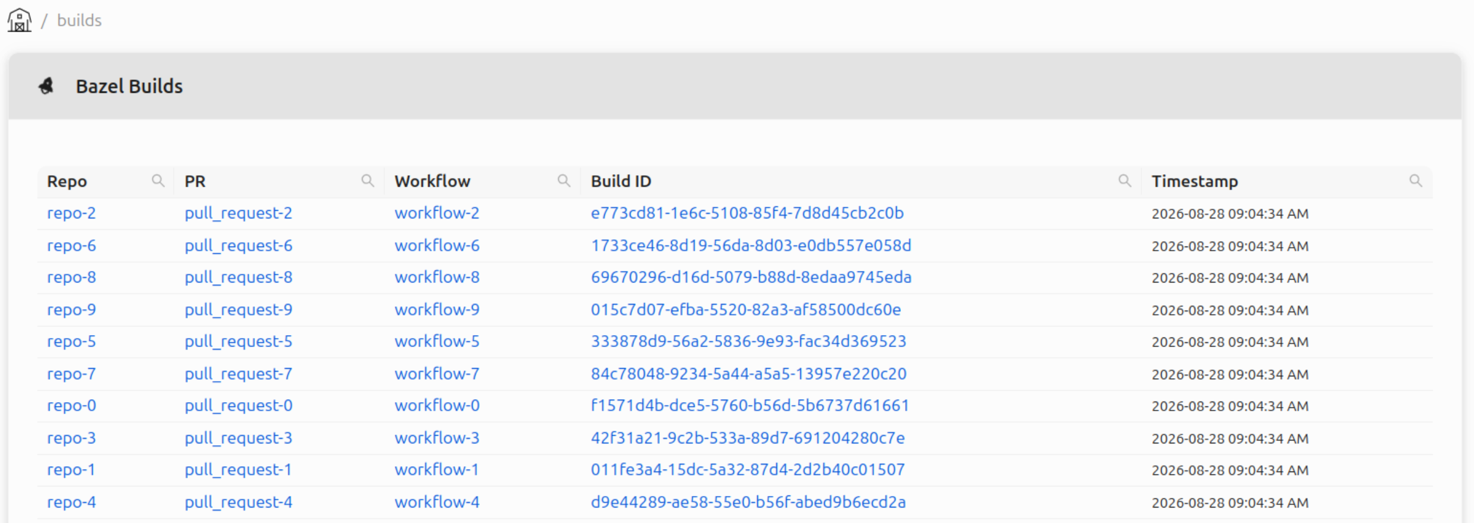Open search filter for Build ID column
The height and width of the screenshot is (523, 1474).
(1125, 181)
